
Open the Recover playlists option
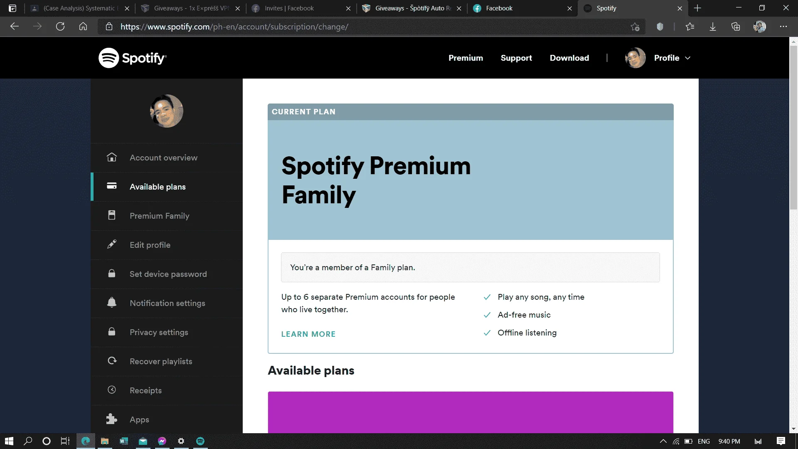pyautogui.click(x=167, y=361)
